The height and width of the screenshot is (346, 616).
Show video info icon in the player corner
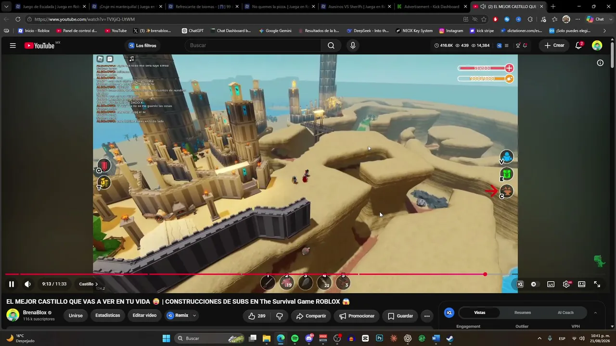(600, 63)
